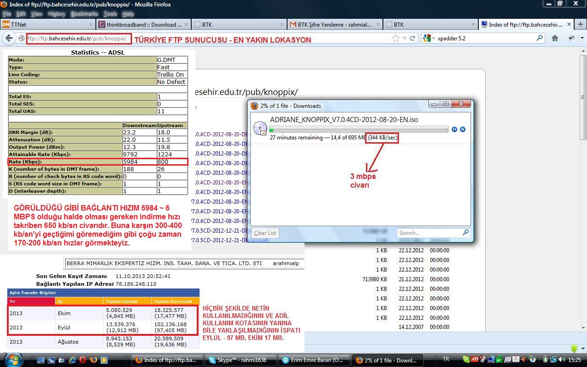The width and height of the screenshot is (587, 367).
Task: Click the download progress bar
Action: 359,130
